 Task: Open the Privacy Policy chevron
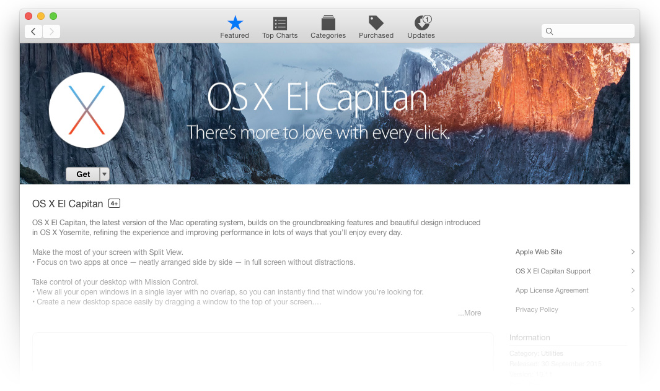(633, 309)
